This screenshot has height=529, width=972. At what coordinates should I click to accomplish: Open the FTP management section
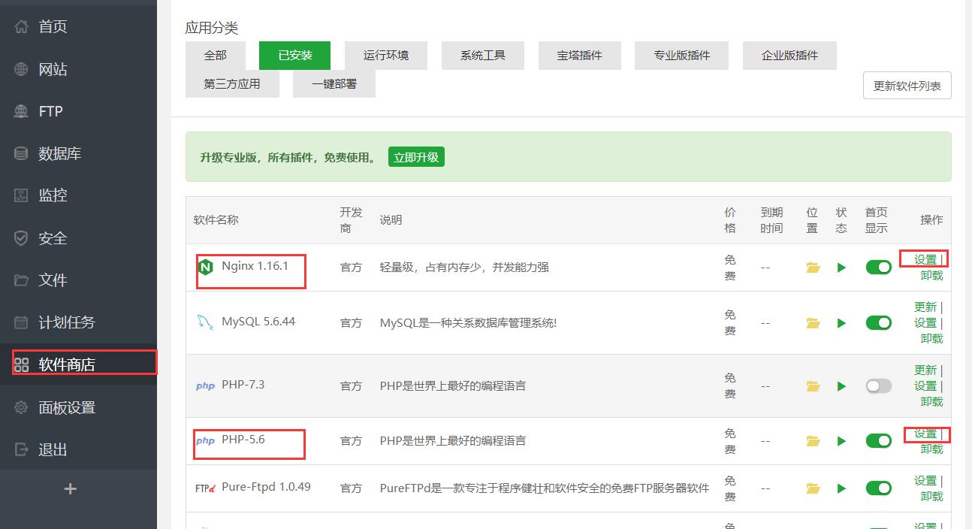(x=50, y=110)
